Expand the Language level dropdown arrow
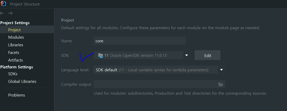Viewport: 287px width, 111px height. tap(221, 70)
